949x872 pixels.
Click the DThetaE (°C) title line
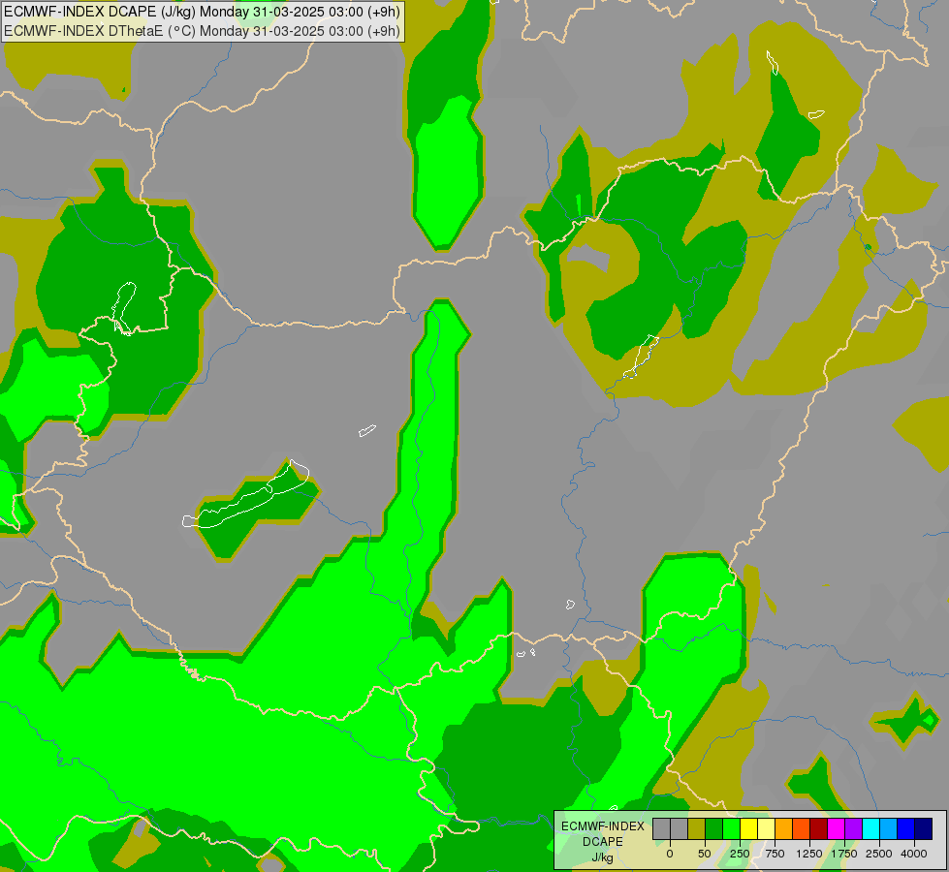(202, 31)
